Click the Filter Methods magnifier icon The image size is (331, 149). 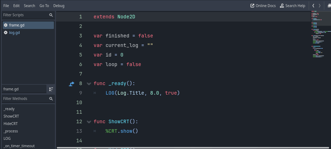pyautogui.click(x=51, y=99)
